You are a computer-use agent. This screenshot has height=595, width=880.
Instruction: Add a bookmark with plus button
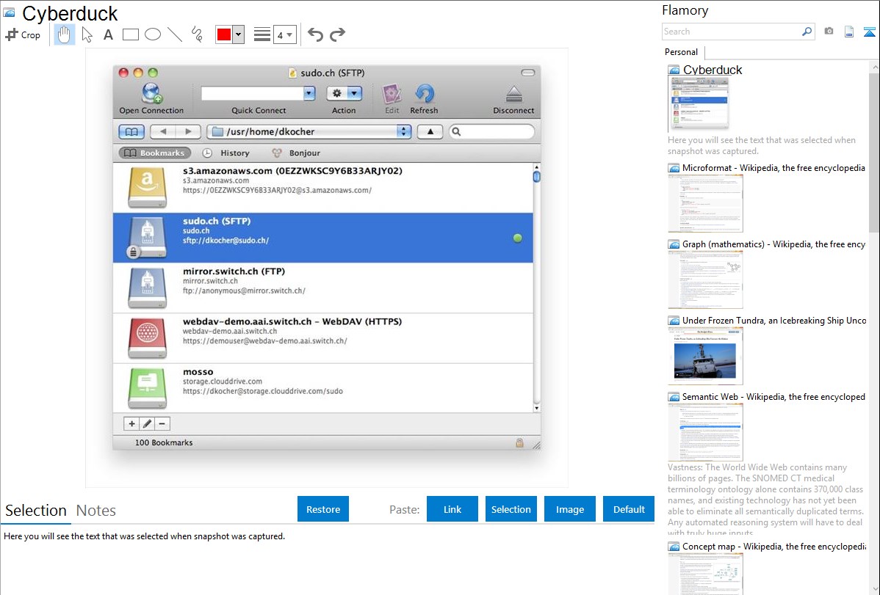click(131, 424)
